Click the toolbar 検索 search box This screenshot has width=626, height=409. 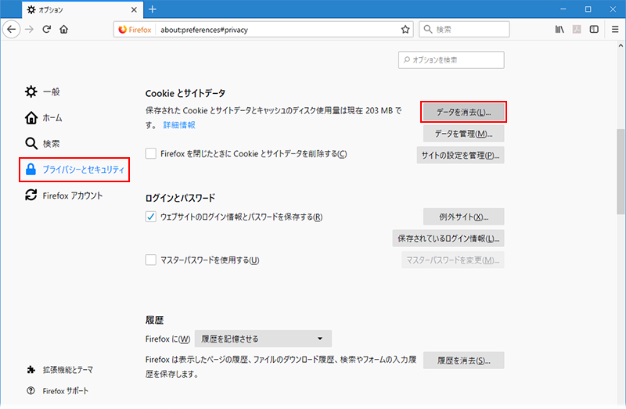click(x=464, y=29)
